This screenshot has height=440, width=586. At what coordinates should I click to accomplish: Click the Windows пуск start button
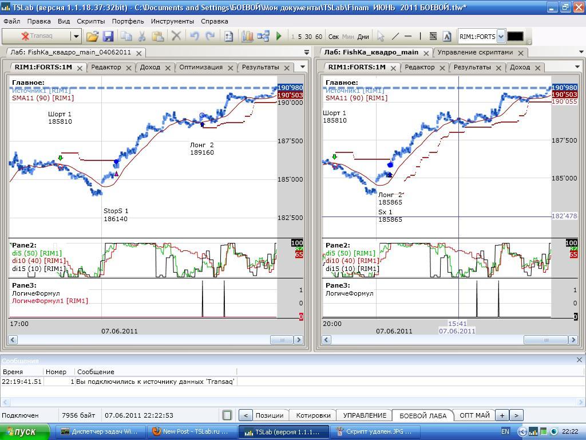pos(19,431)
